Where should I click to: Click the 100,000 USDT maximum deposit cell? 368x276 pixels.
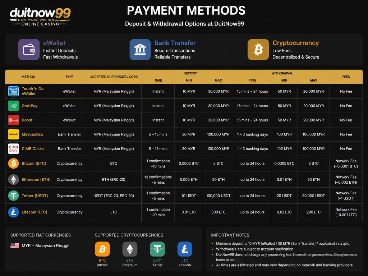[218, 196]
